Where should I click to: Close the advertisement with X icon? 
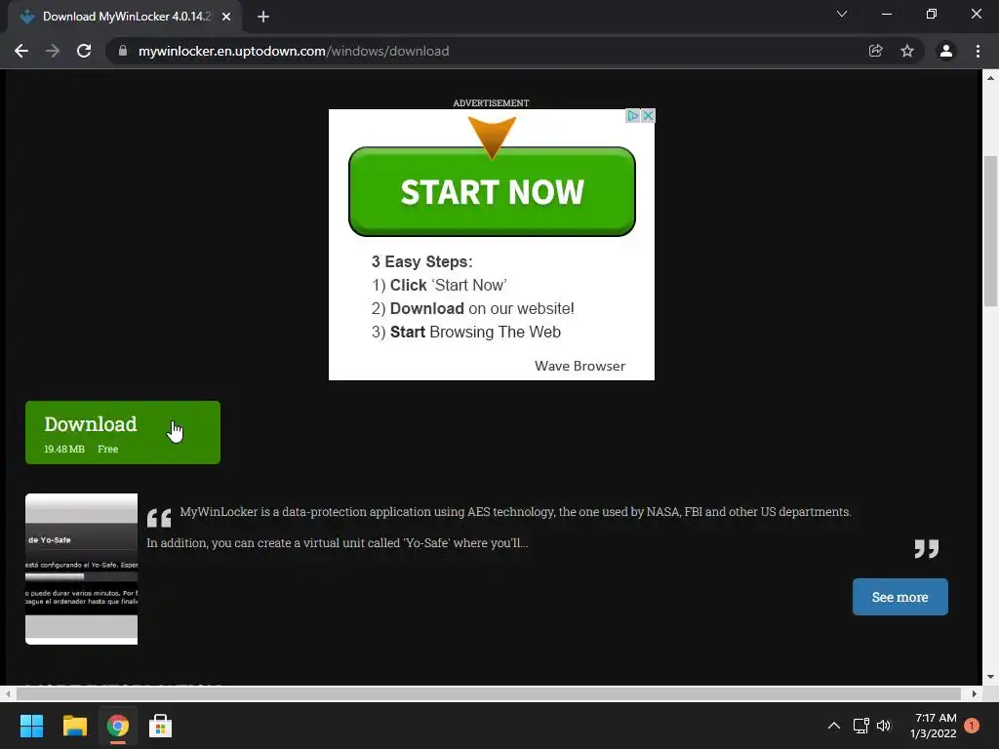click(648, 115)
